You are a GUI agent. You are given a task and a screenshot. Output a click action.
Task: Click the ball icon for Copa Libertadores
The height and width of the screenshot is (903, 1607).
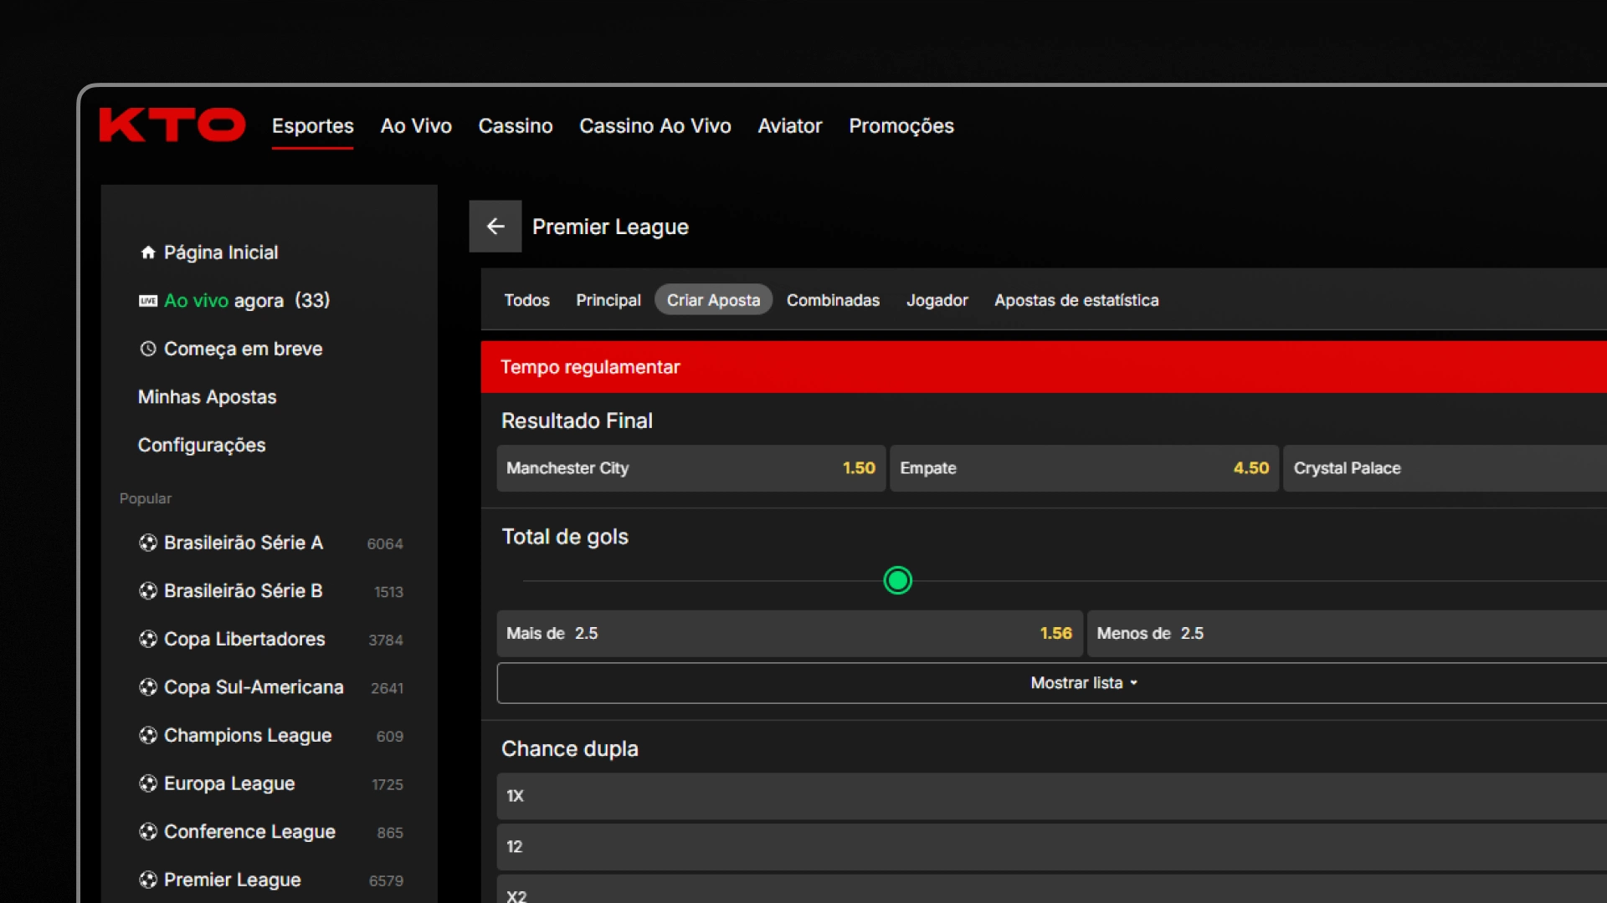[148, 640]
